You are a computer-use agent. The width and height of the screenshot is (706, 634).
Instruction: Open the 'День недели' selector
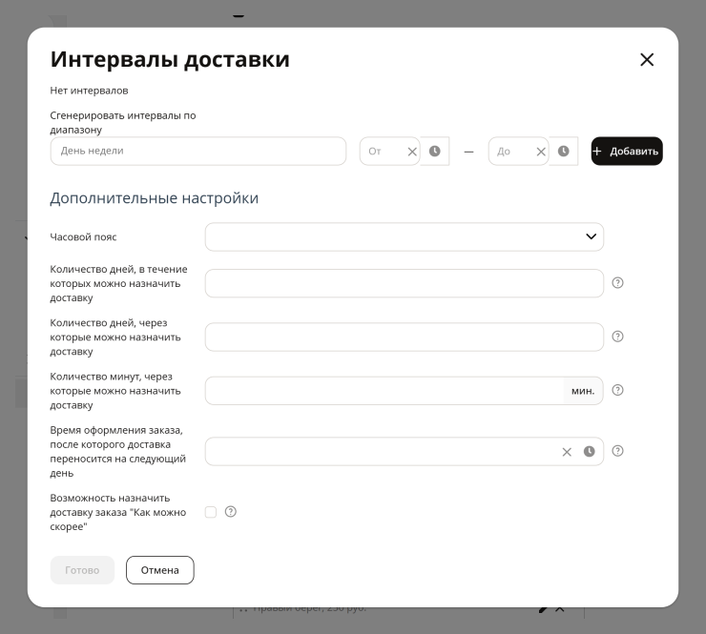[x=198, y=152]
